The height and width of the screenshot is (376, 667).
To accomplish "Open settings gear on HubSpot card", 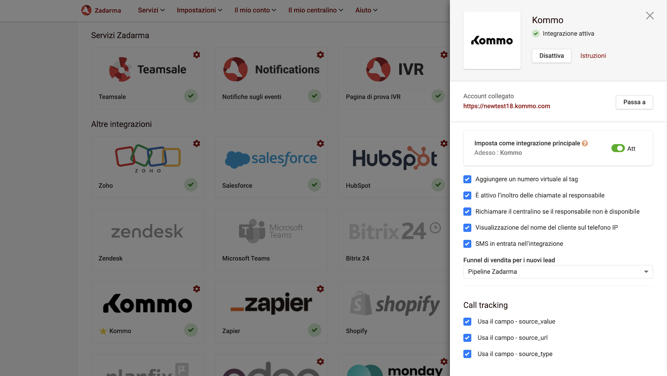I will click(x=444, y=144).
